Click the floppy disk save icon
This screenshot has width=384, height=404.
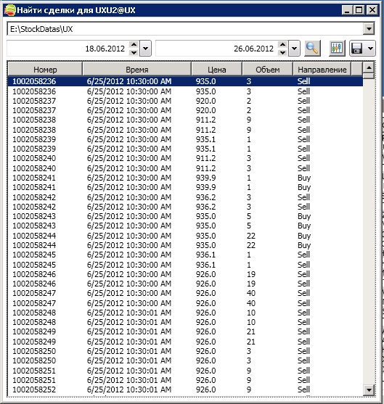click(x=357, y=48)
